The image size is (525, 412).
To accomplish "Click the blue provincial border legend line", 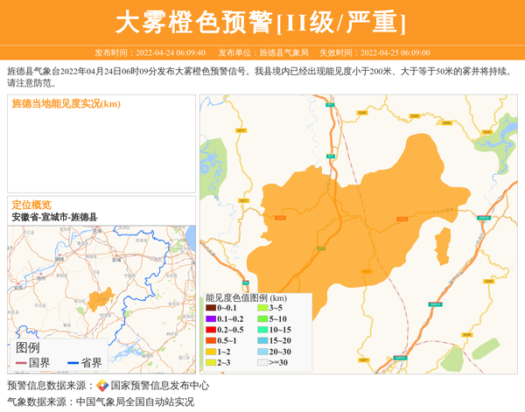I will [73, 362].
